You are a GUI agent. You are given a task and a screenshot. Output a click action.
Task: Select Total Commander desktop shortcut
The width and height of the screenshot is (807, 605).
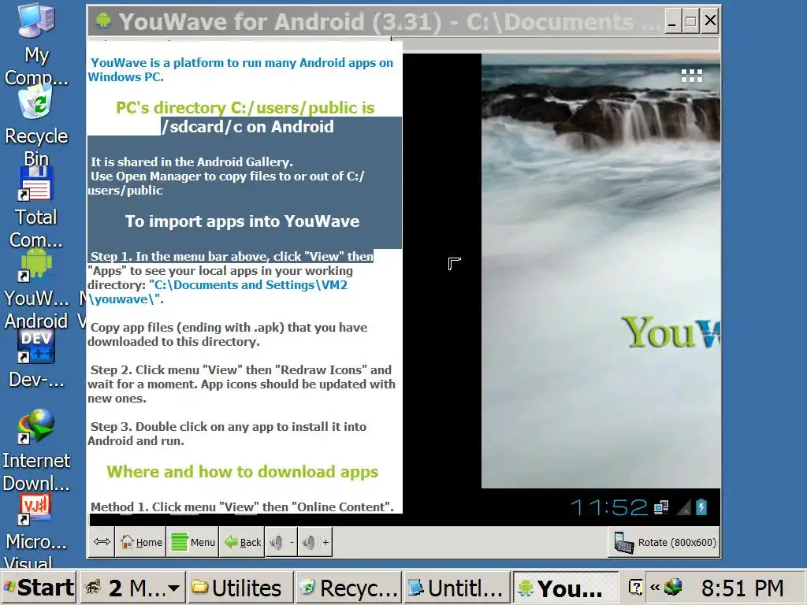(36, 208)
